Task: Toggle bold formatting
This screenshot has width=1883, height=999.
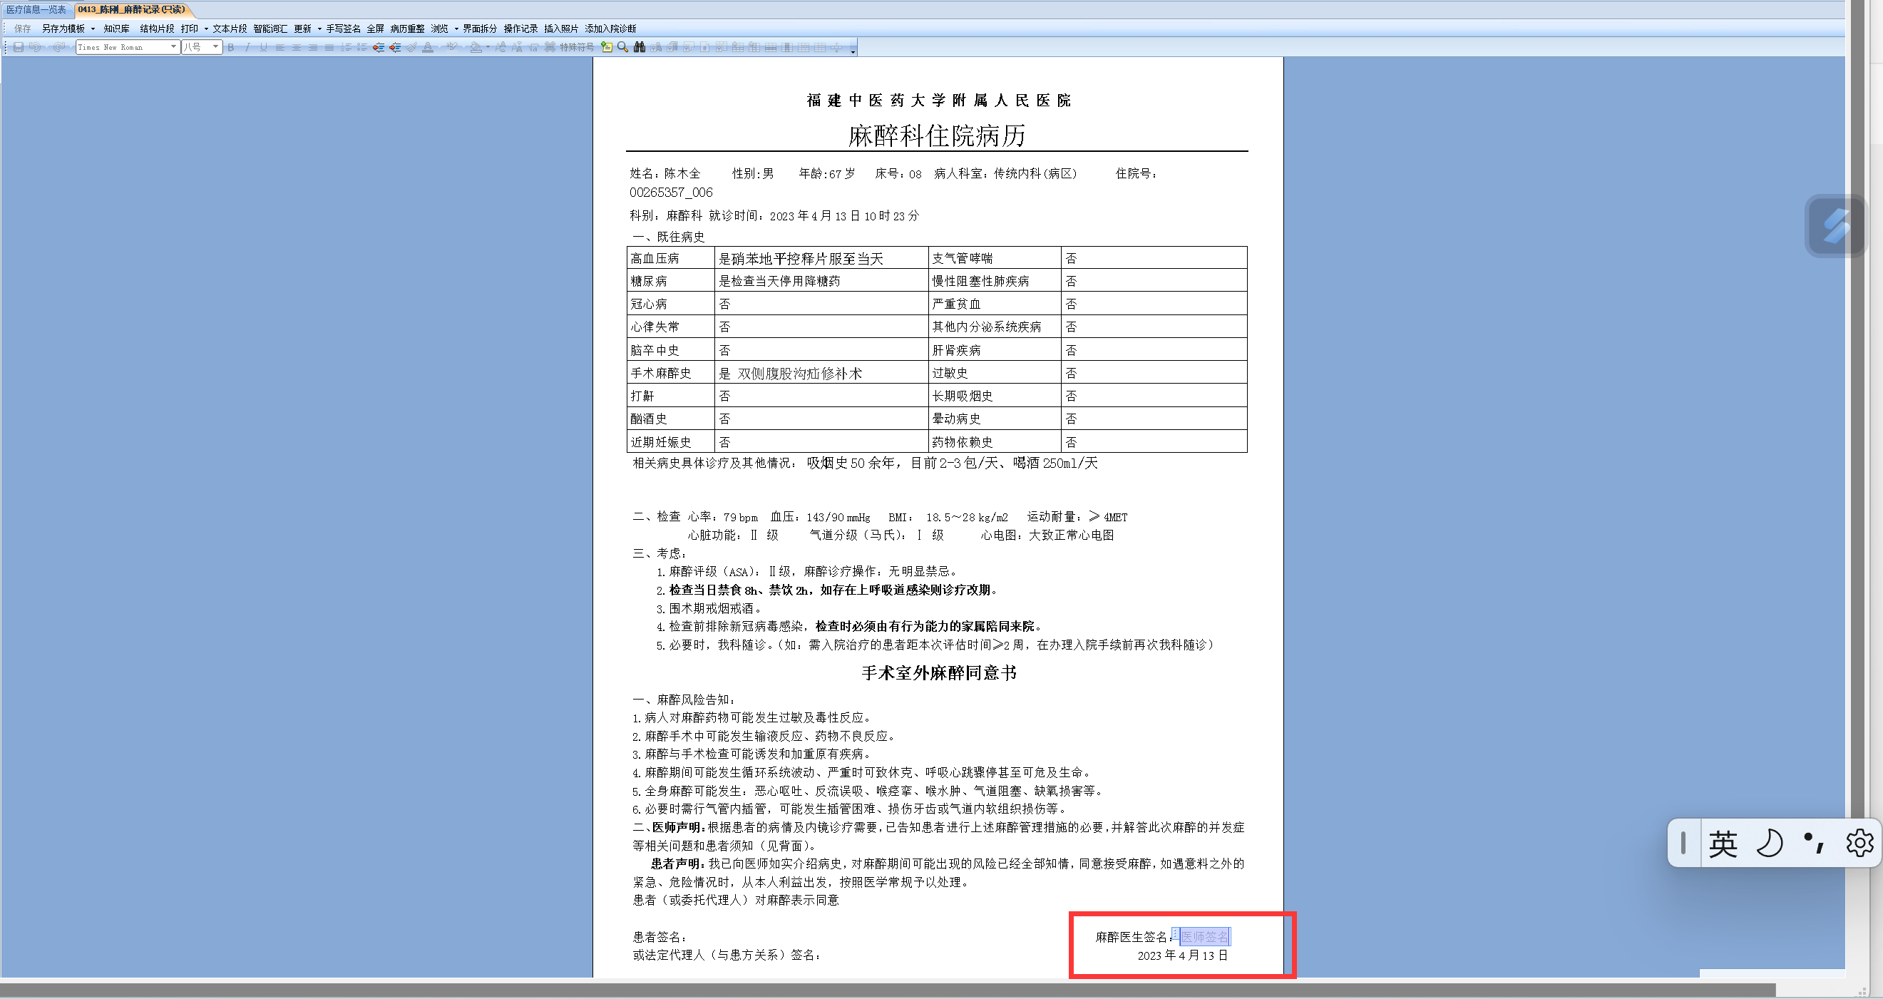Action: click(231, 48)
